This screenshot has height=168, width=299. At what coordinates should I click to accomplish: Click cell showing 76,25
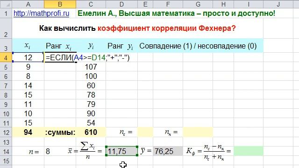[x=168, y=151]
